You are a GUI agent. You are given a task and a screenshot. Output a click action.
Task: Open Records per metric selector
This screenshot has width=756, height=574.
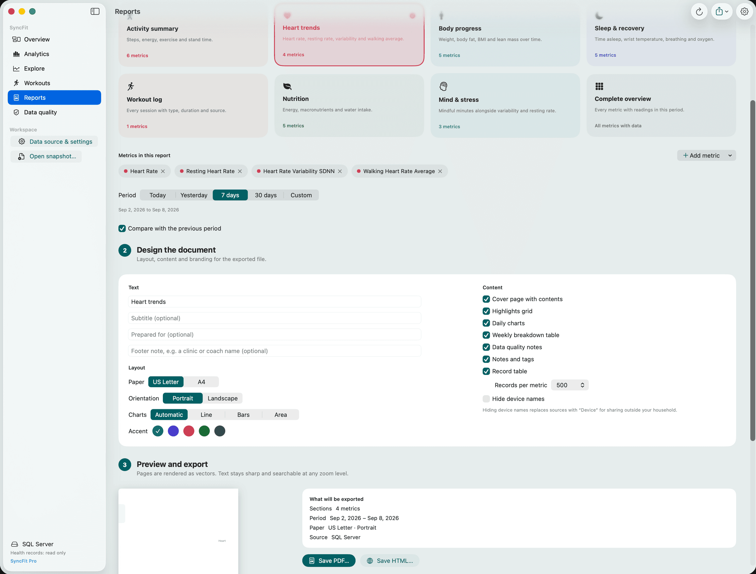570,385
